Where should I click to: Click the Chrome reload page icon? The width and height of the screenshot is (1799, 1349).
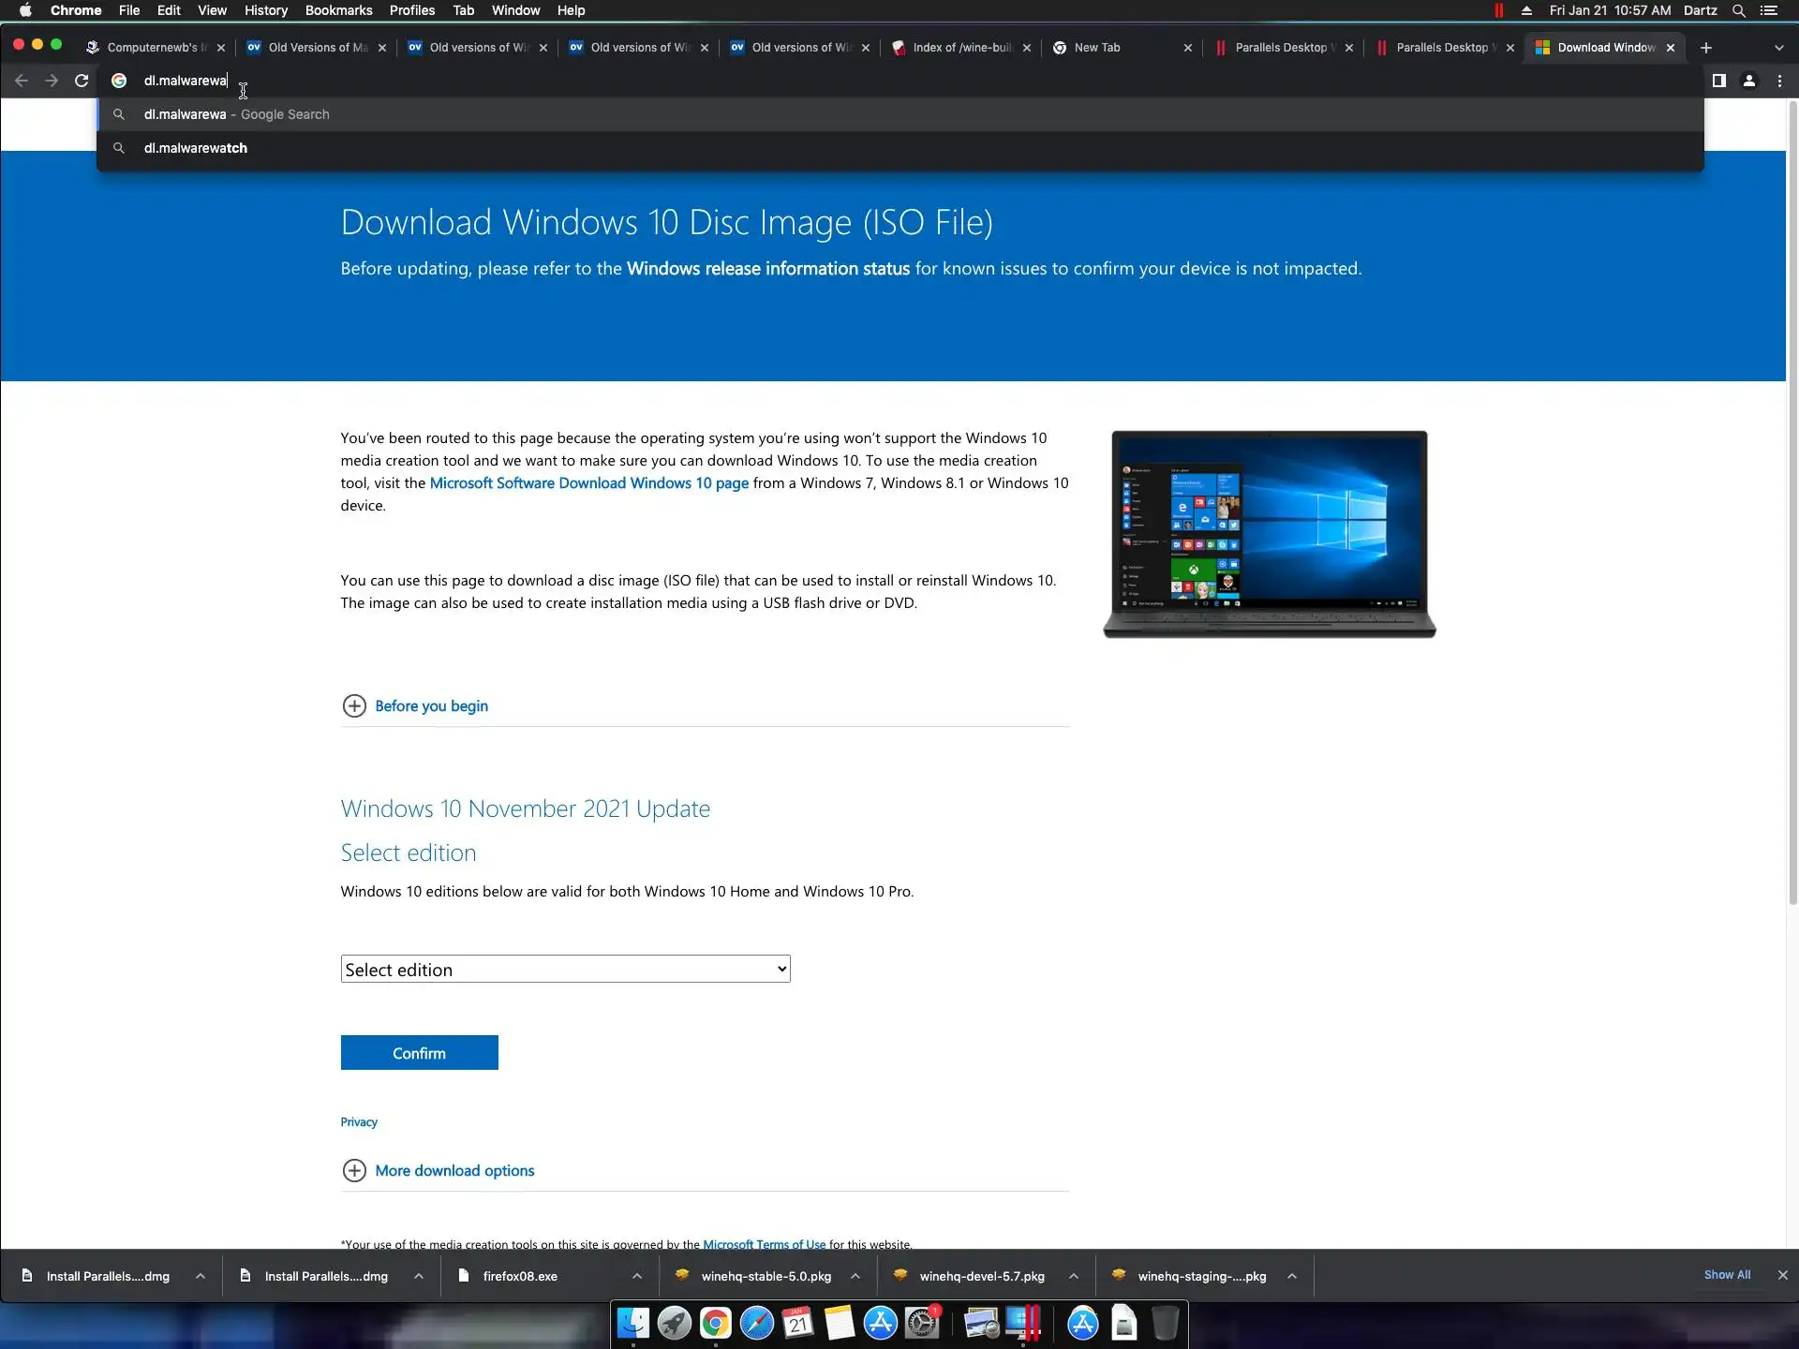pyautogui.click(x=82, y=81)
